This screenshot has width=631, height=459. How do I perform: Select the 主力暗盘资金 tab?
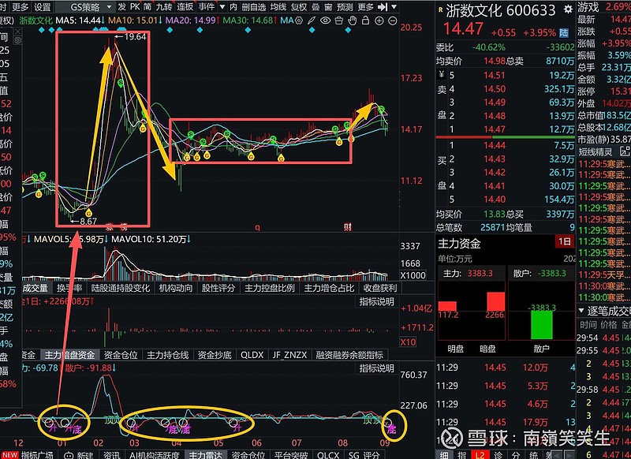tap(69, 355)
